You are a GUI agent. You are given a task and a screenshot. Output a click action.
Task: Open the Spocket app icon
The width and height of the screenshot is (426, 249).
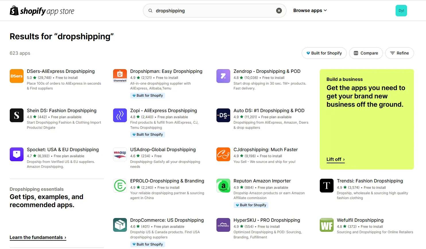click(17, 154)
